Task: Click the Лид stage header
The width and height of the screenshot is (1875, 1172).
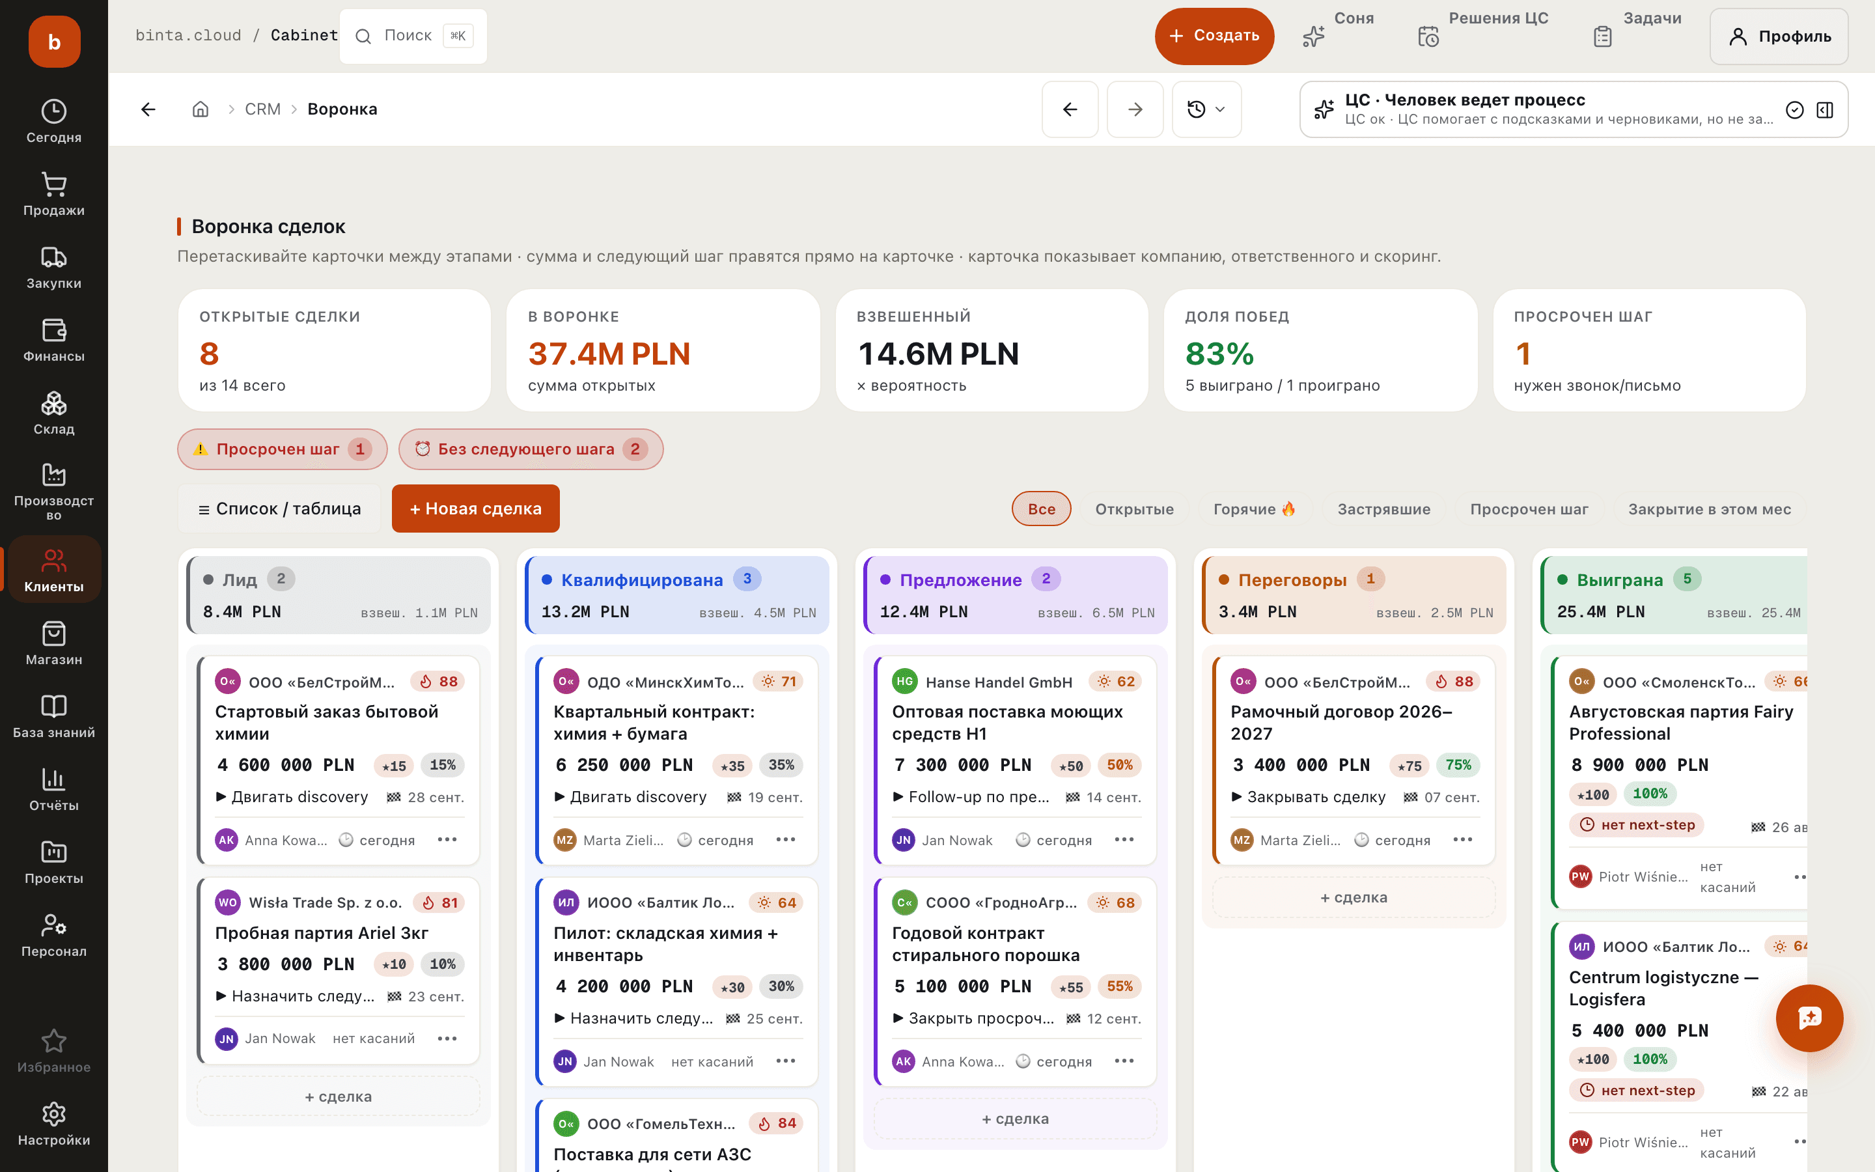Action: (x=339, y=594)
